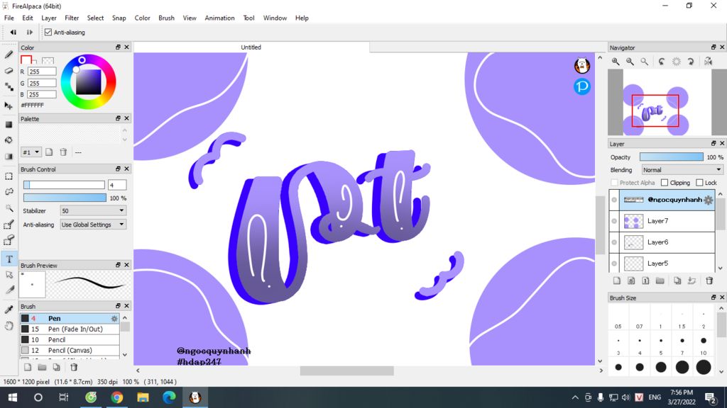Delete the selected brush
This screenshot has height=408, width=727.
[x=74, y=368]
